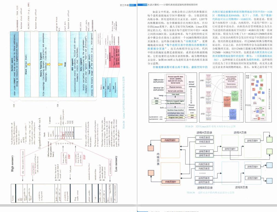The image size is (277, 212).
Task: Click the caption '图10-29 32位Linux操作系统下内存布局示意图'
Action: pyautogui.click(x=210, y=126)
